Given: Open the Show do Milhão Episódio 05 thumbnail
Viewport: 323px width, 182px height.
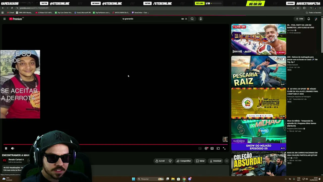Looking at the screenshot, I should [x=259, y=135].
